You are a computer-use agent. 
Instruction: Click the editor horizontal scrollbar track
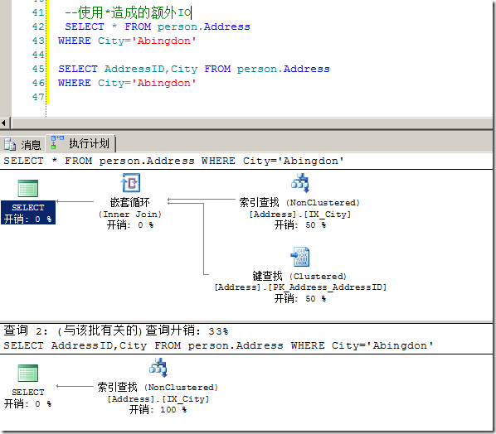251,123
